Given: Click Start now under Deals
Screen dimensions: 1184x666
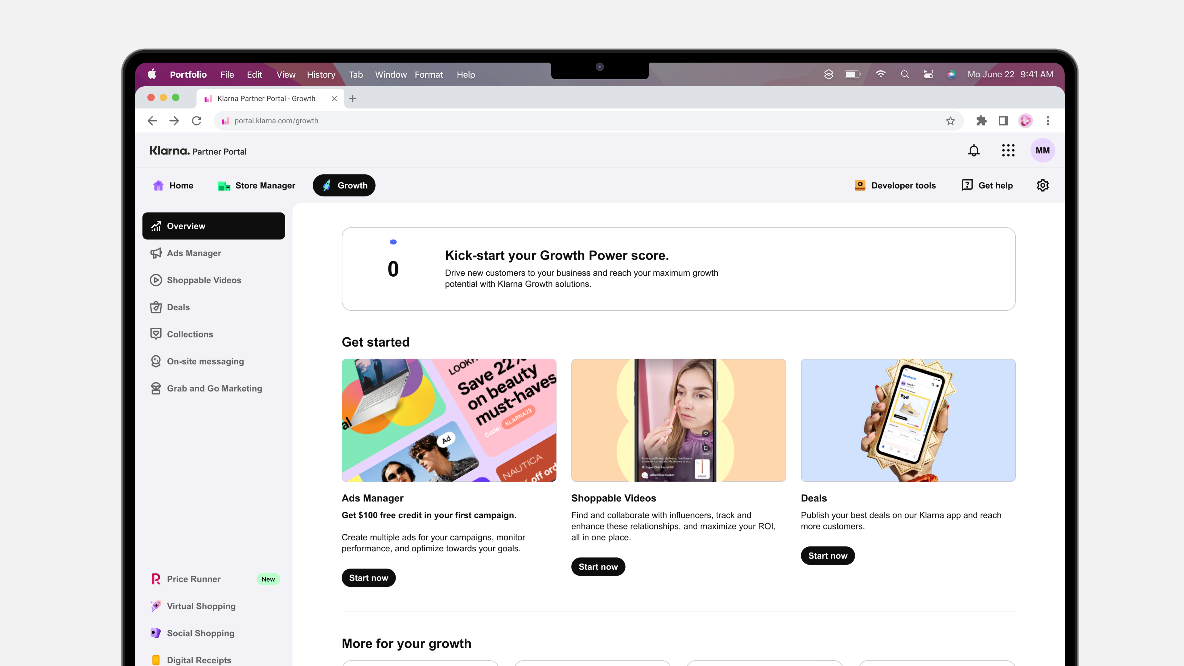Looking at the screenshot, I should pyautogui.click(x=827, y=555).
